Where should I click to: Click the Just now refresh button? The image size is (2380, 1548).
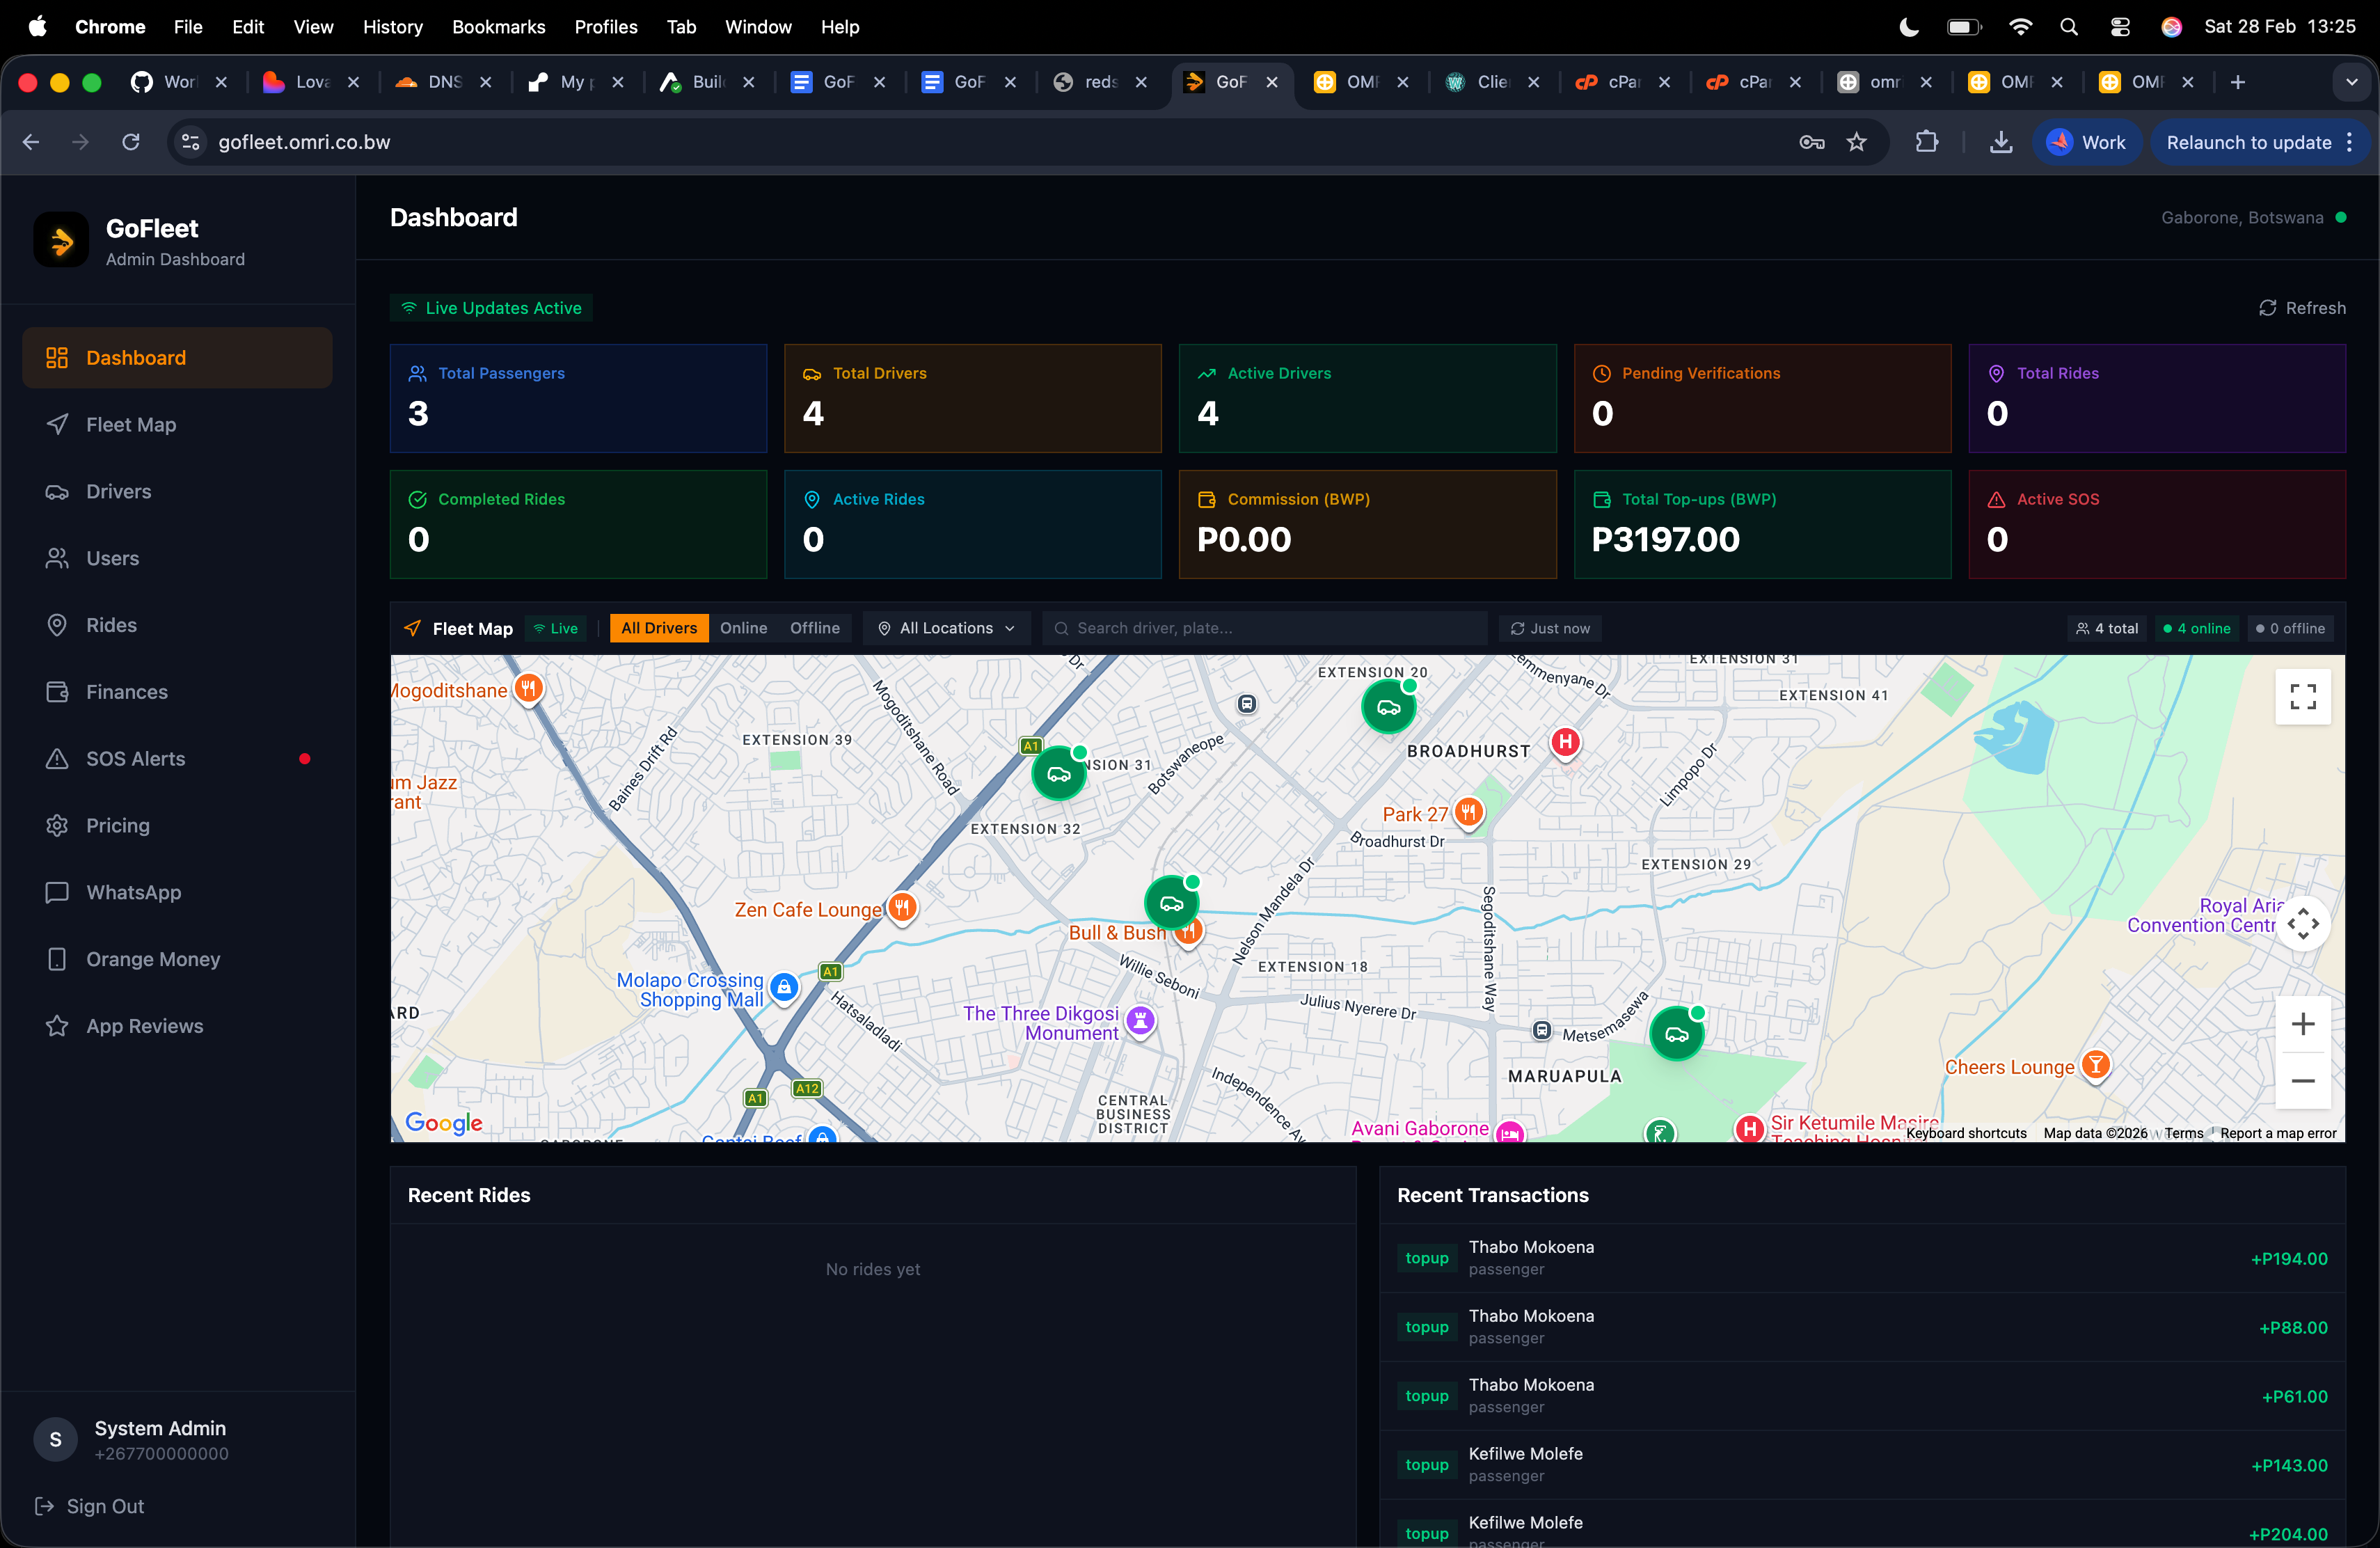[x=1550, y=628]
